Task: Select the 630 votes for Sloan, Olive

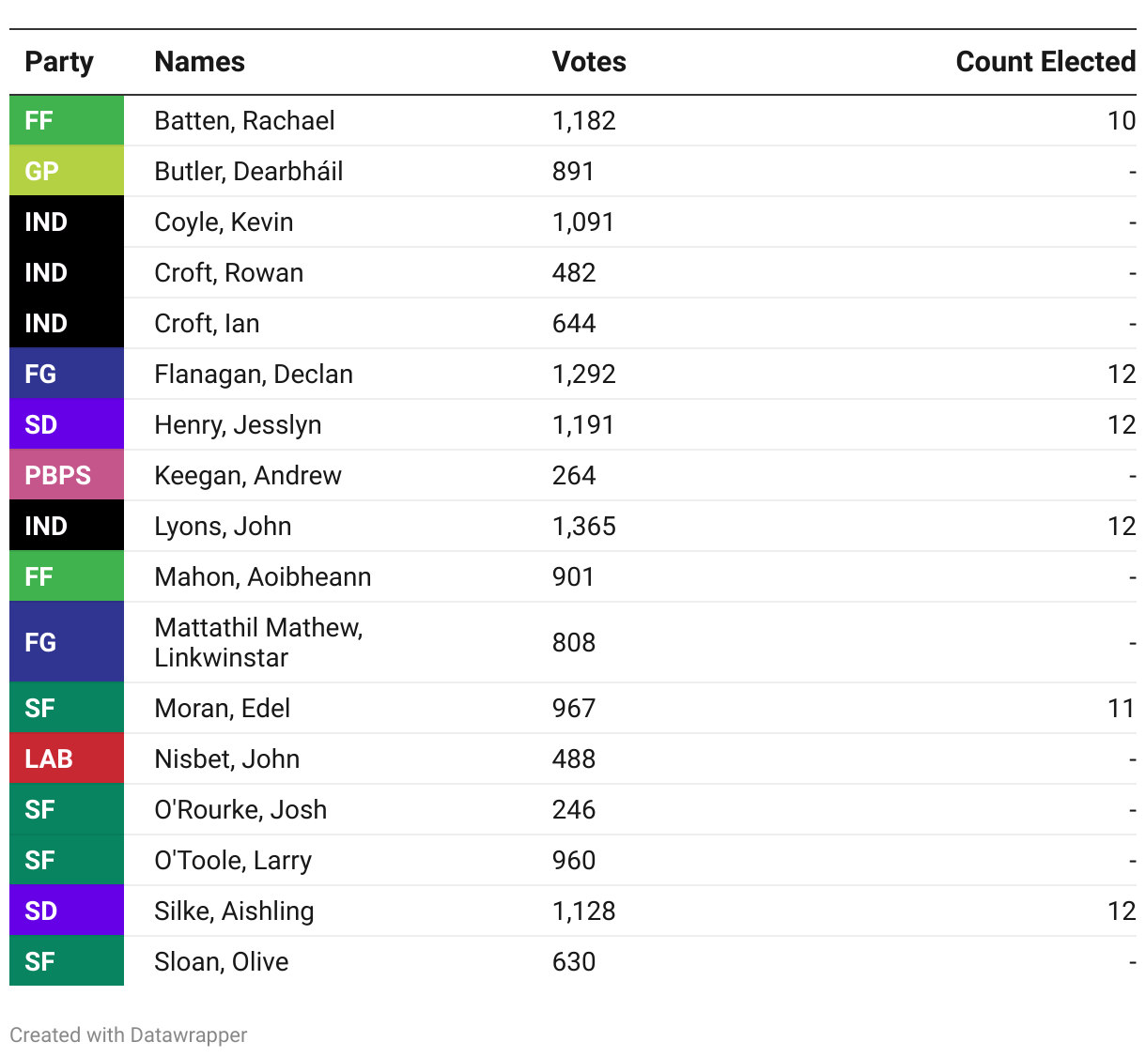Action: (x=574, y=961)
